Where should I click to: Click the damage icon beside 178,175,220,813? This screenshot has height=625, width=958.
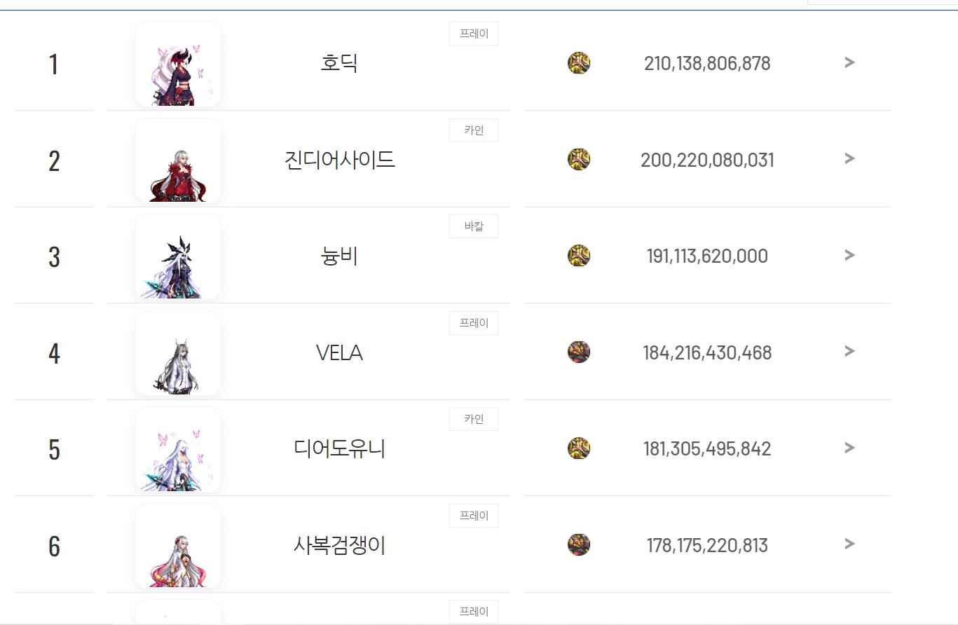(579, 544)
